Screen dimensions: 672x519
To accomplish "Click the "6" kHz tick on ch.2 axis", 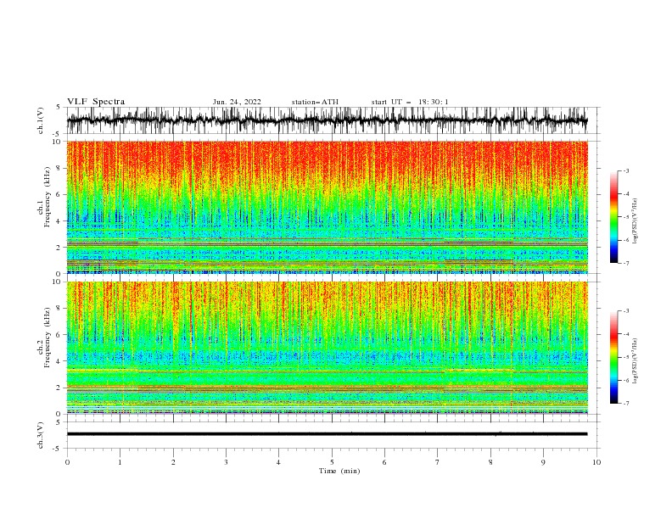I will [59, 334].
